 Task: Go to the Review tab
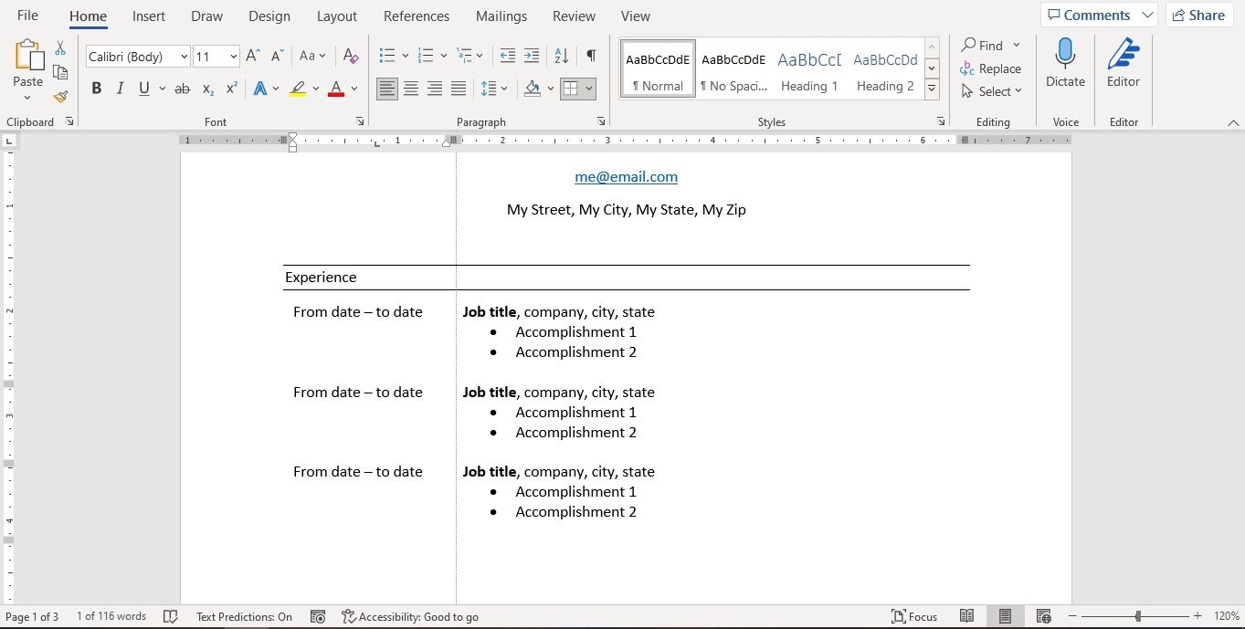575,16
